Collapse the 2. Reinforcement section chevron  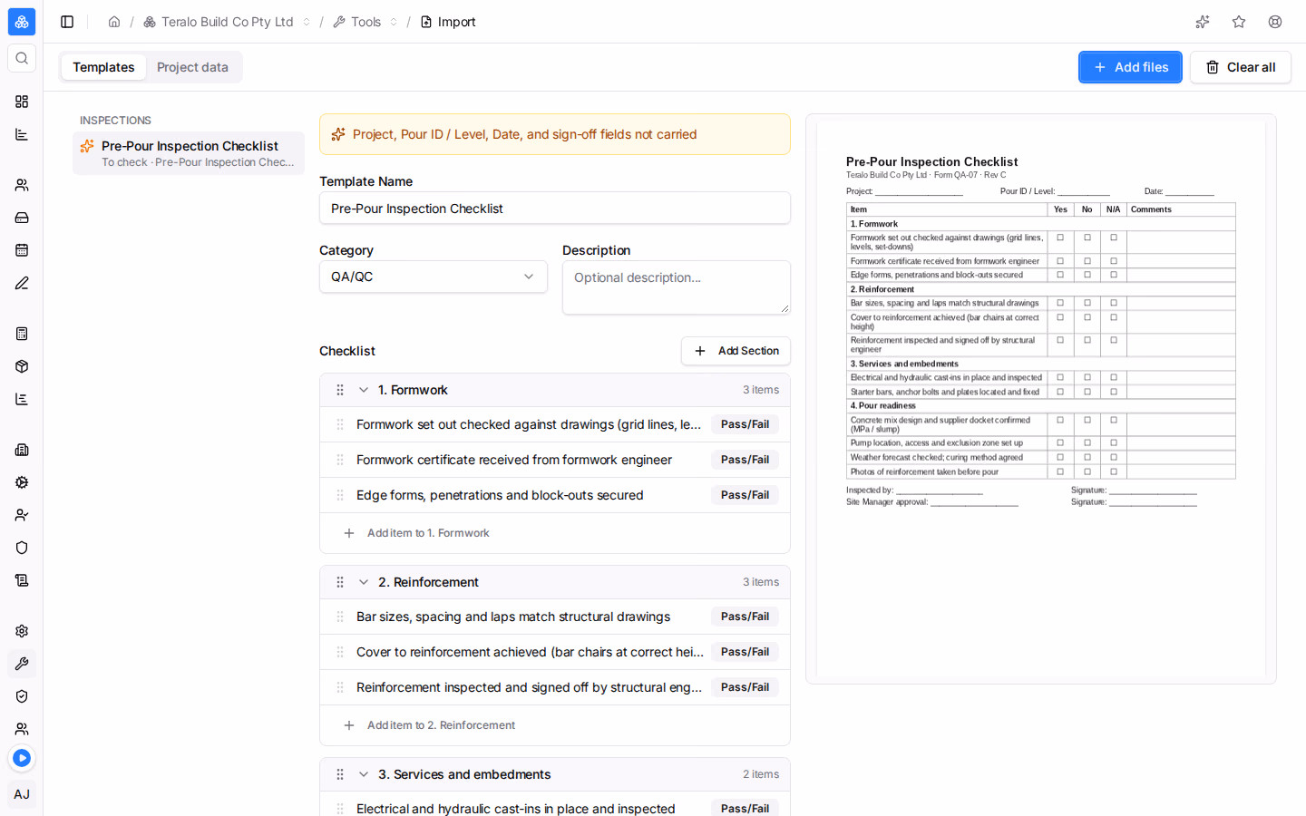coord(364,582)
